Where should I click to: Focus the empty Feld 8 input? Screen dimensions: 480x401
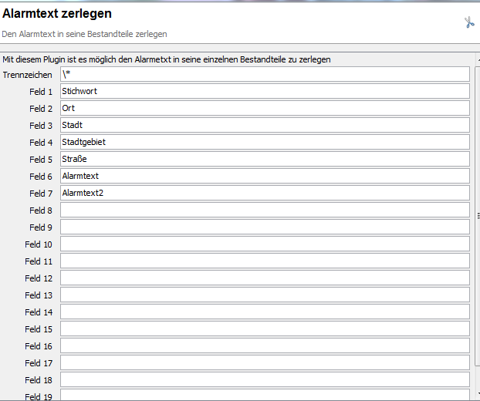pos(264,211)
